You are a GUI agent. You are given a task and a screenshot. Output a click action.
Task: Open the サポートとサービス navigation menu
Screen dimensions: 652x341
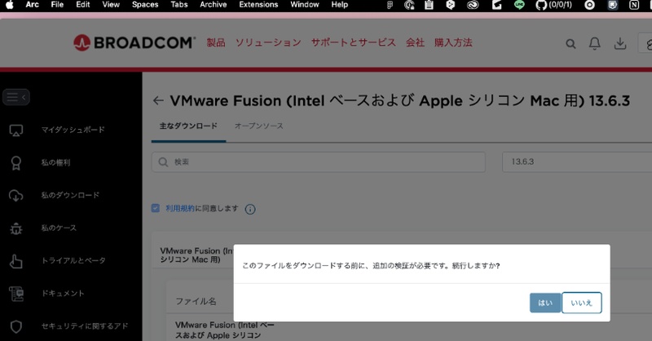pyautogui.click(x=354, y=42)
